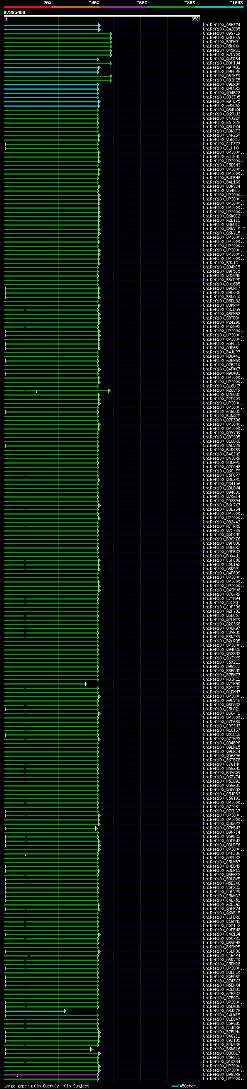Select hit UniRef100_Q8LFE9

222,37
